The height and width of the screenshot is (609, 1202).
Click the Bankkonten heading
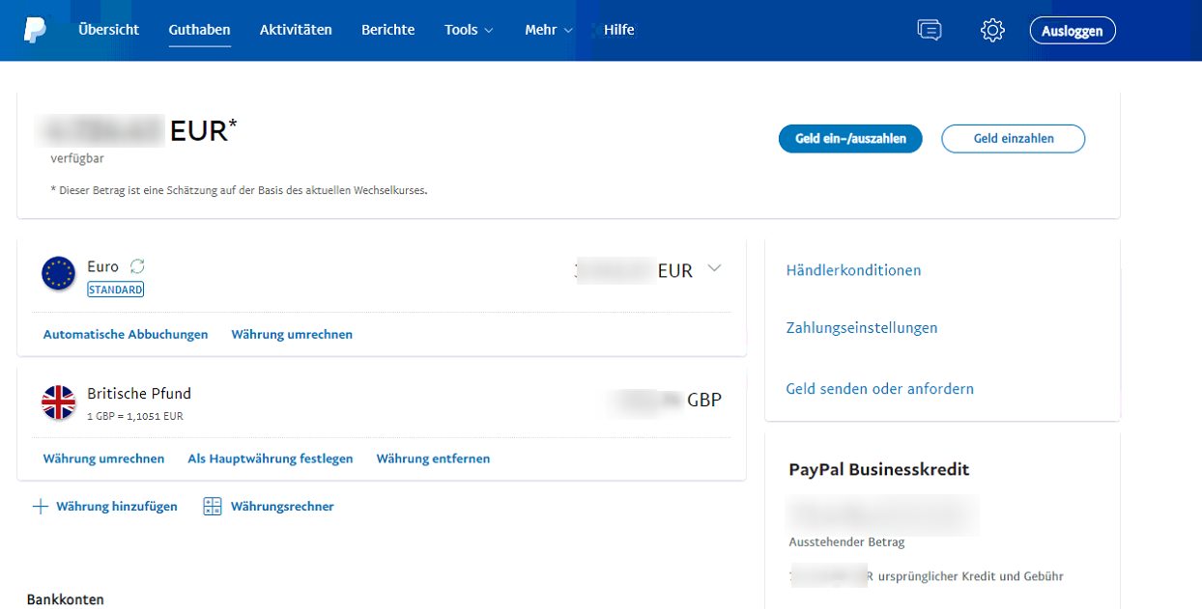tap(66, 599)
